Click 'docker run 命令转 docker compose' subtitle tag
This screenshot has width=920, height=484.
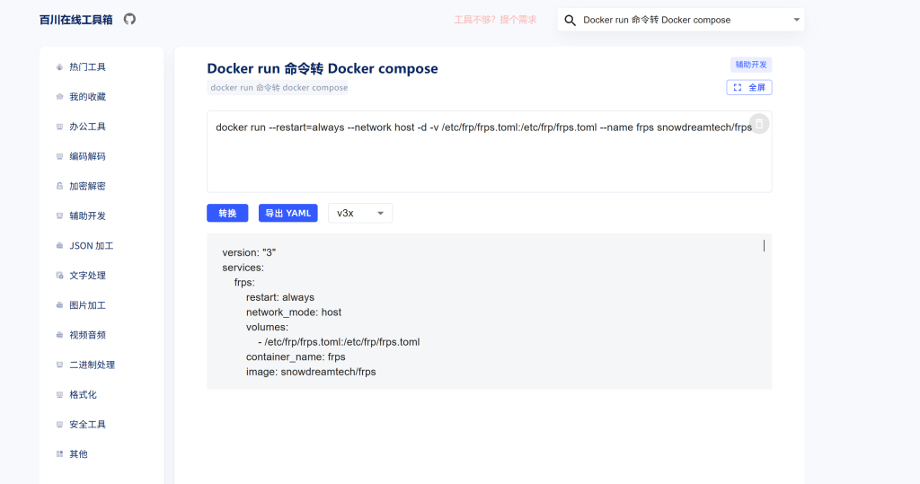[279, 87]
